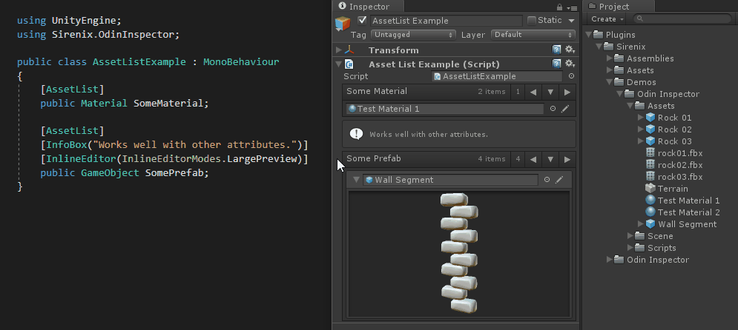
Task: Open the Tag dropdown set to Untagged
Action: pos(413,35)
